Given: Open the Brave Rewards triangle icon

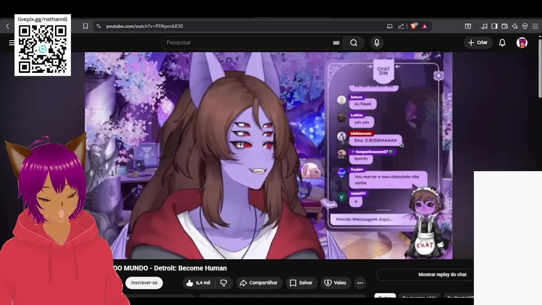Looking at the screenshot, I should point(425,26).
